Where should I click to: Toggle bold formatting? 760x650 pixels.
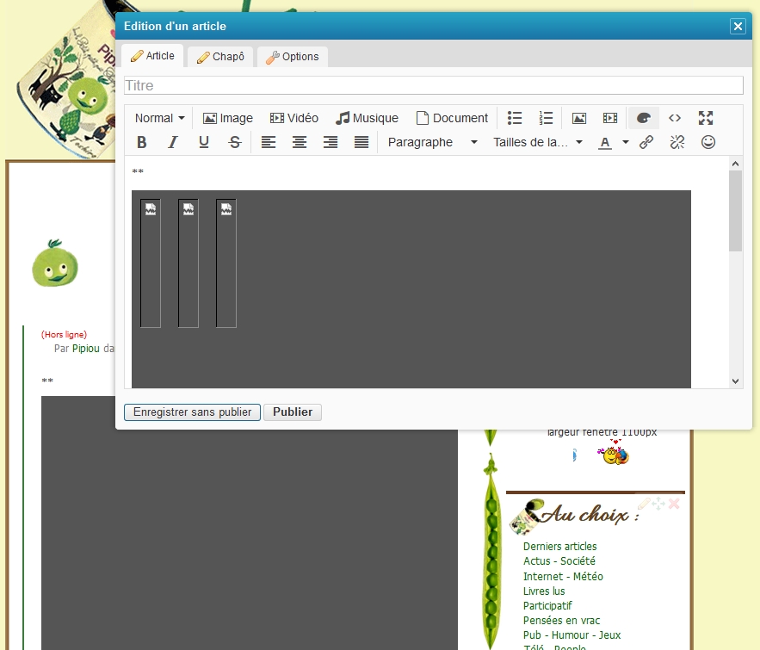[142, 143]
